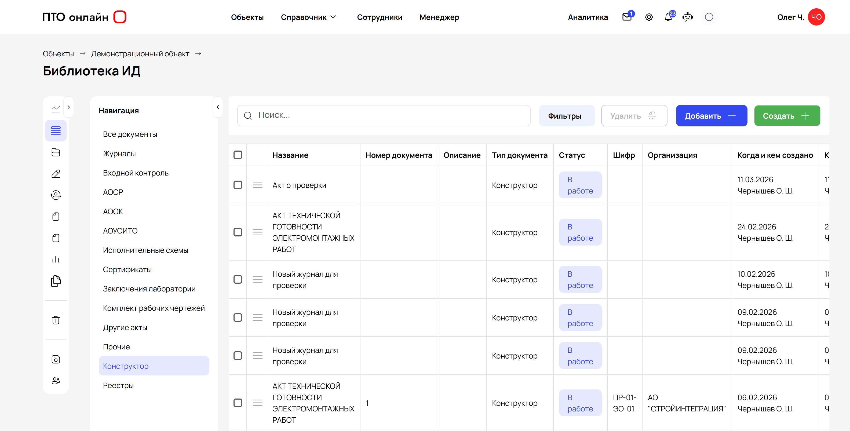Open the settings gear icon
This screenshot has width=850, height=431.
pos(649,17)
